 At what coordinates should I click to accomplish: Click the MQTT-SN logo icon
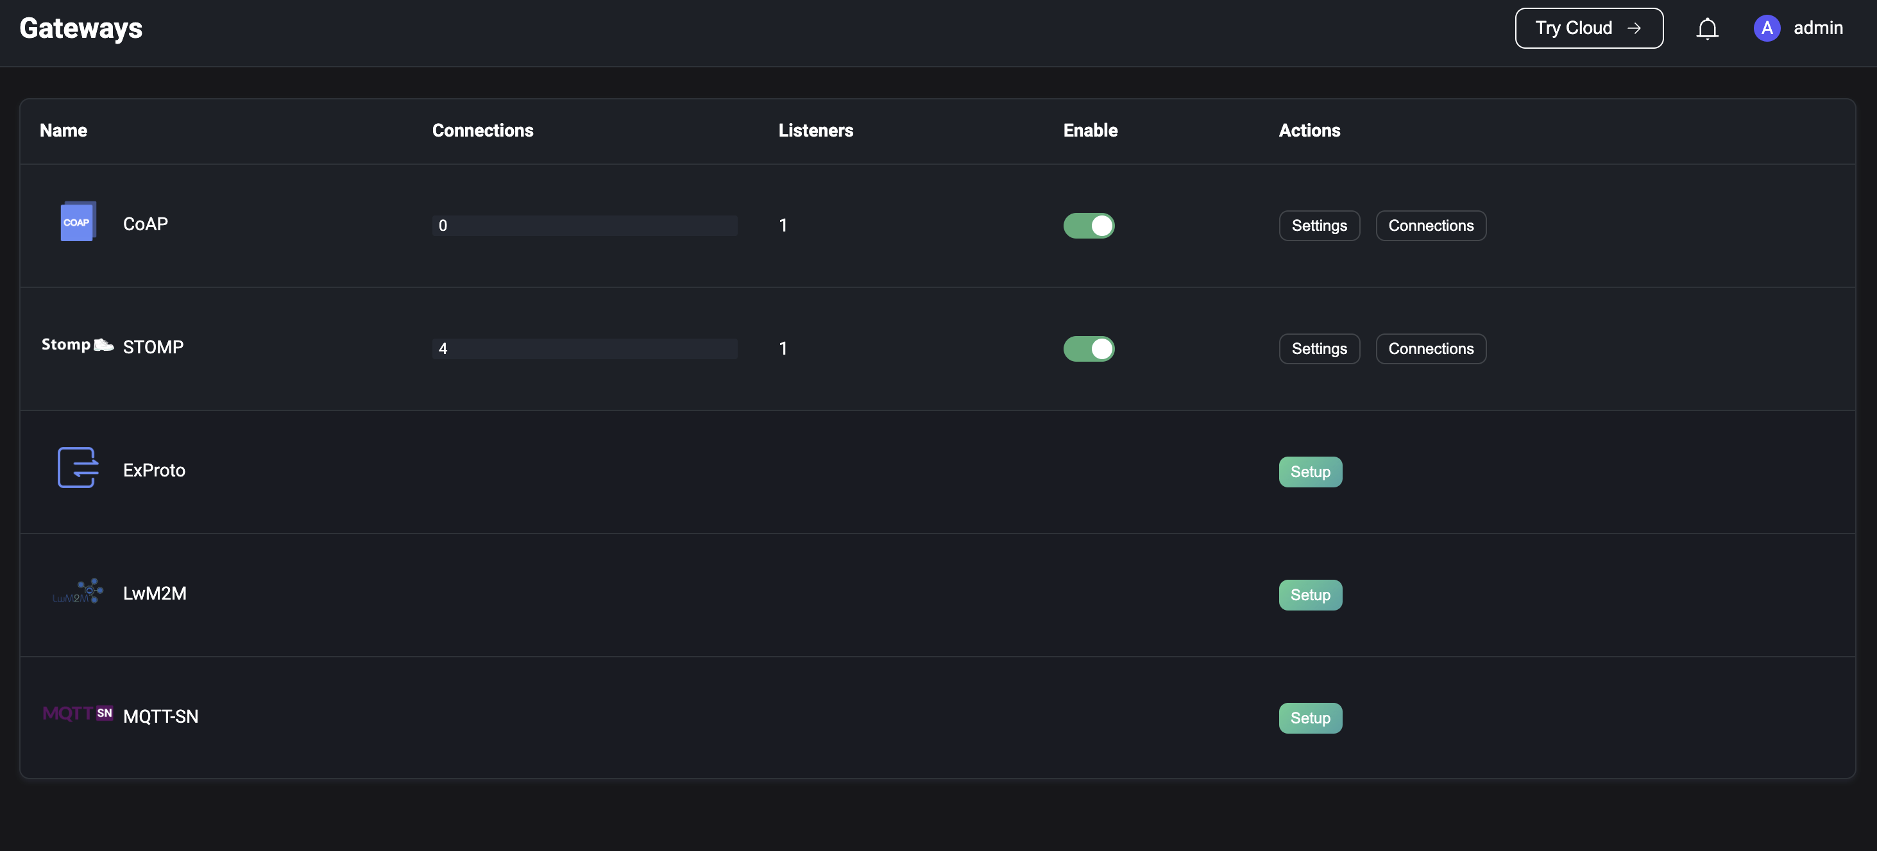click(77, 713)
